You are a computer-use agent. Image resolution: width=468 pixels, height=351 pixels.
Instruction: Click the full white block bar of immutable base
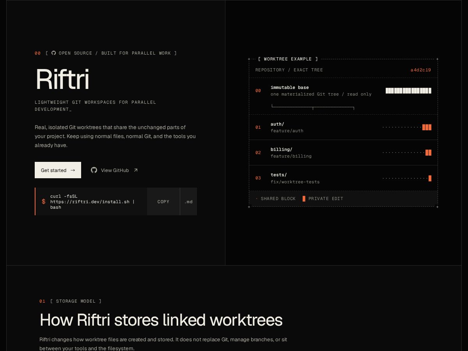[408, 90]
